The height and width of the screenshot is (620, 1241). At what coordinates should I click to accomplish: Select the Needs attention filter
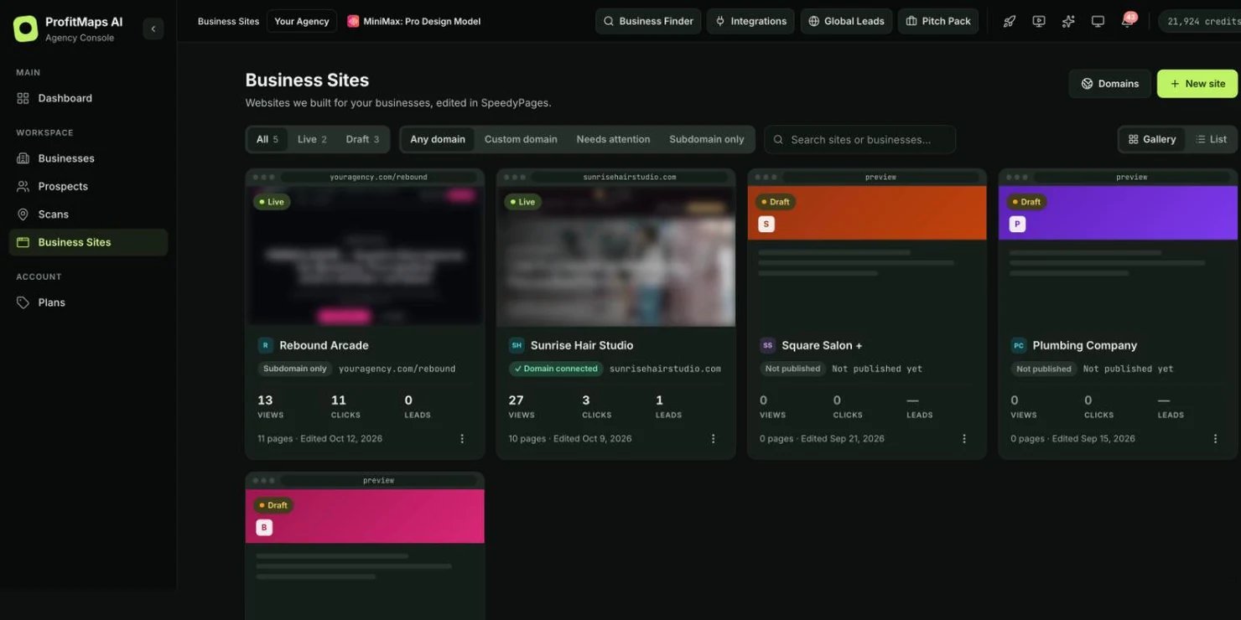[x=613, y=139]
